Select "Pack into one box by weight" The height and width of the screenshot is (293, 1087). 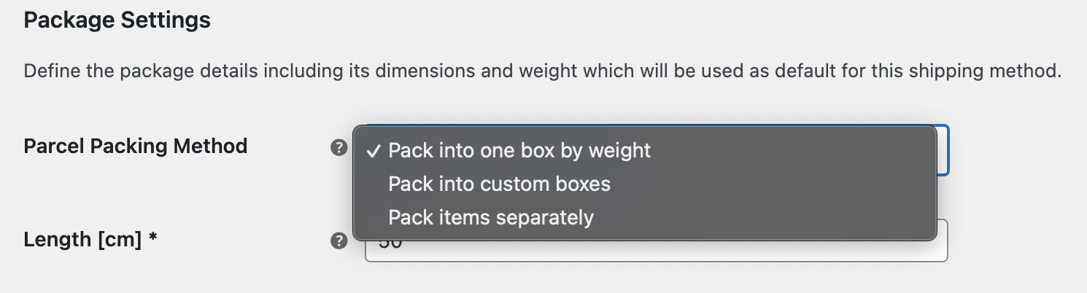click(x=519, y=151)
